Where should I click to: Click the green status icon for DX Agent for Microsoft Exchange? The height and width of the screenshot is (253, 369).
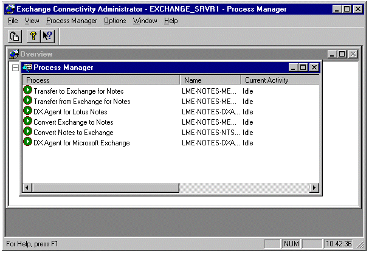pos(27,142)
